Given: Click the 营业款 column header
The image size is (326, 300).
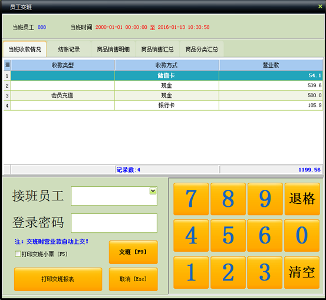Looking at the screenshot, I should [x=271, y=65].
